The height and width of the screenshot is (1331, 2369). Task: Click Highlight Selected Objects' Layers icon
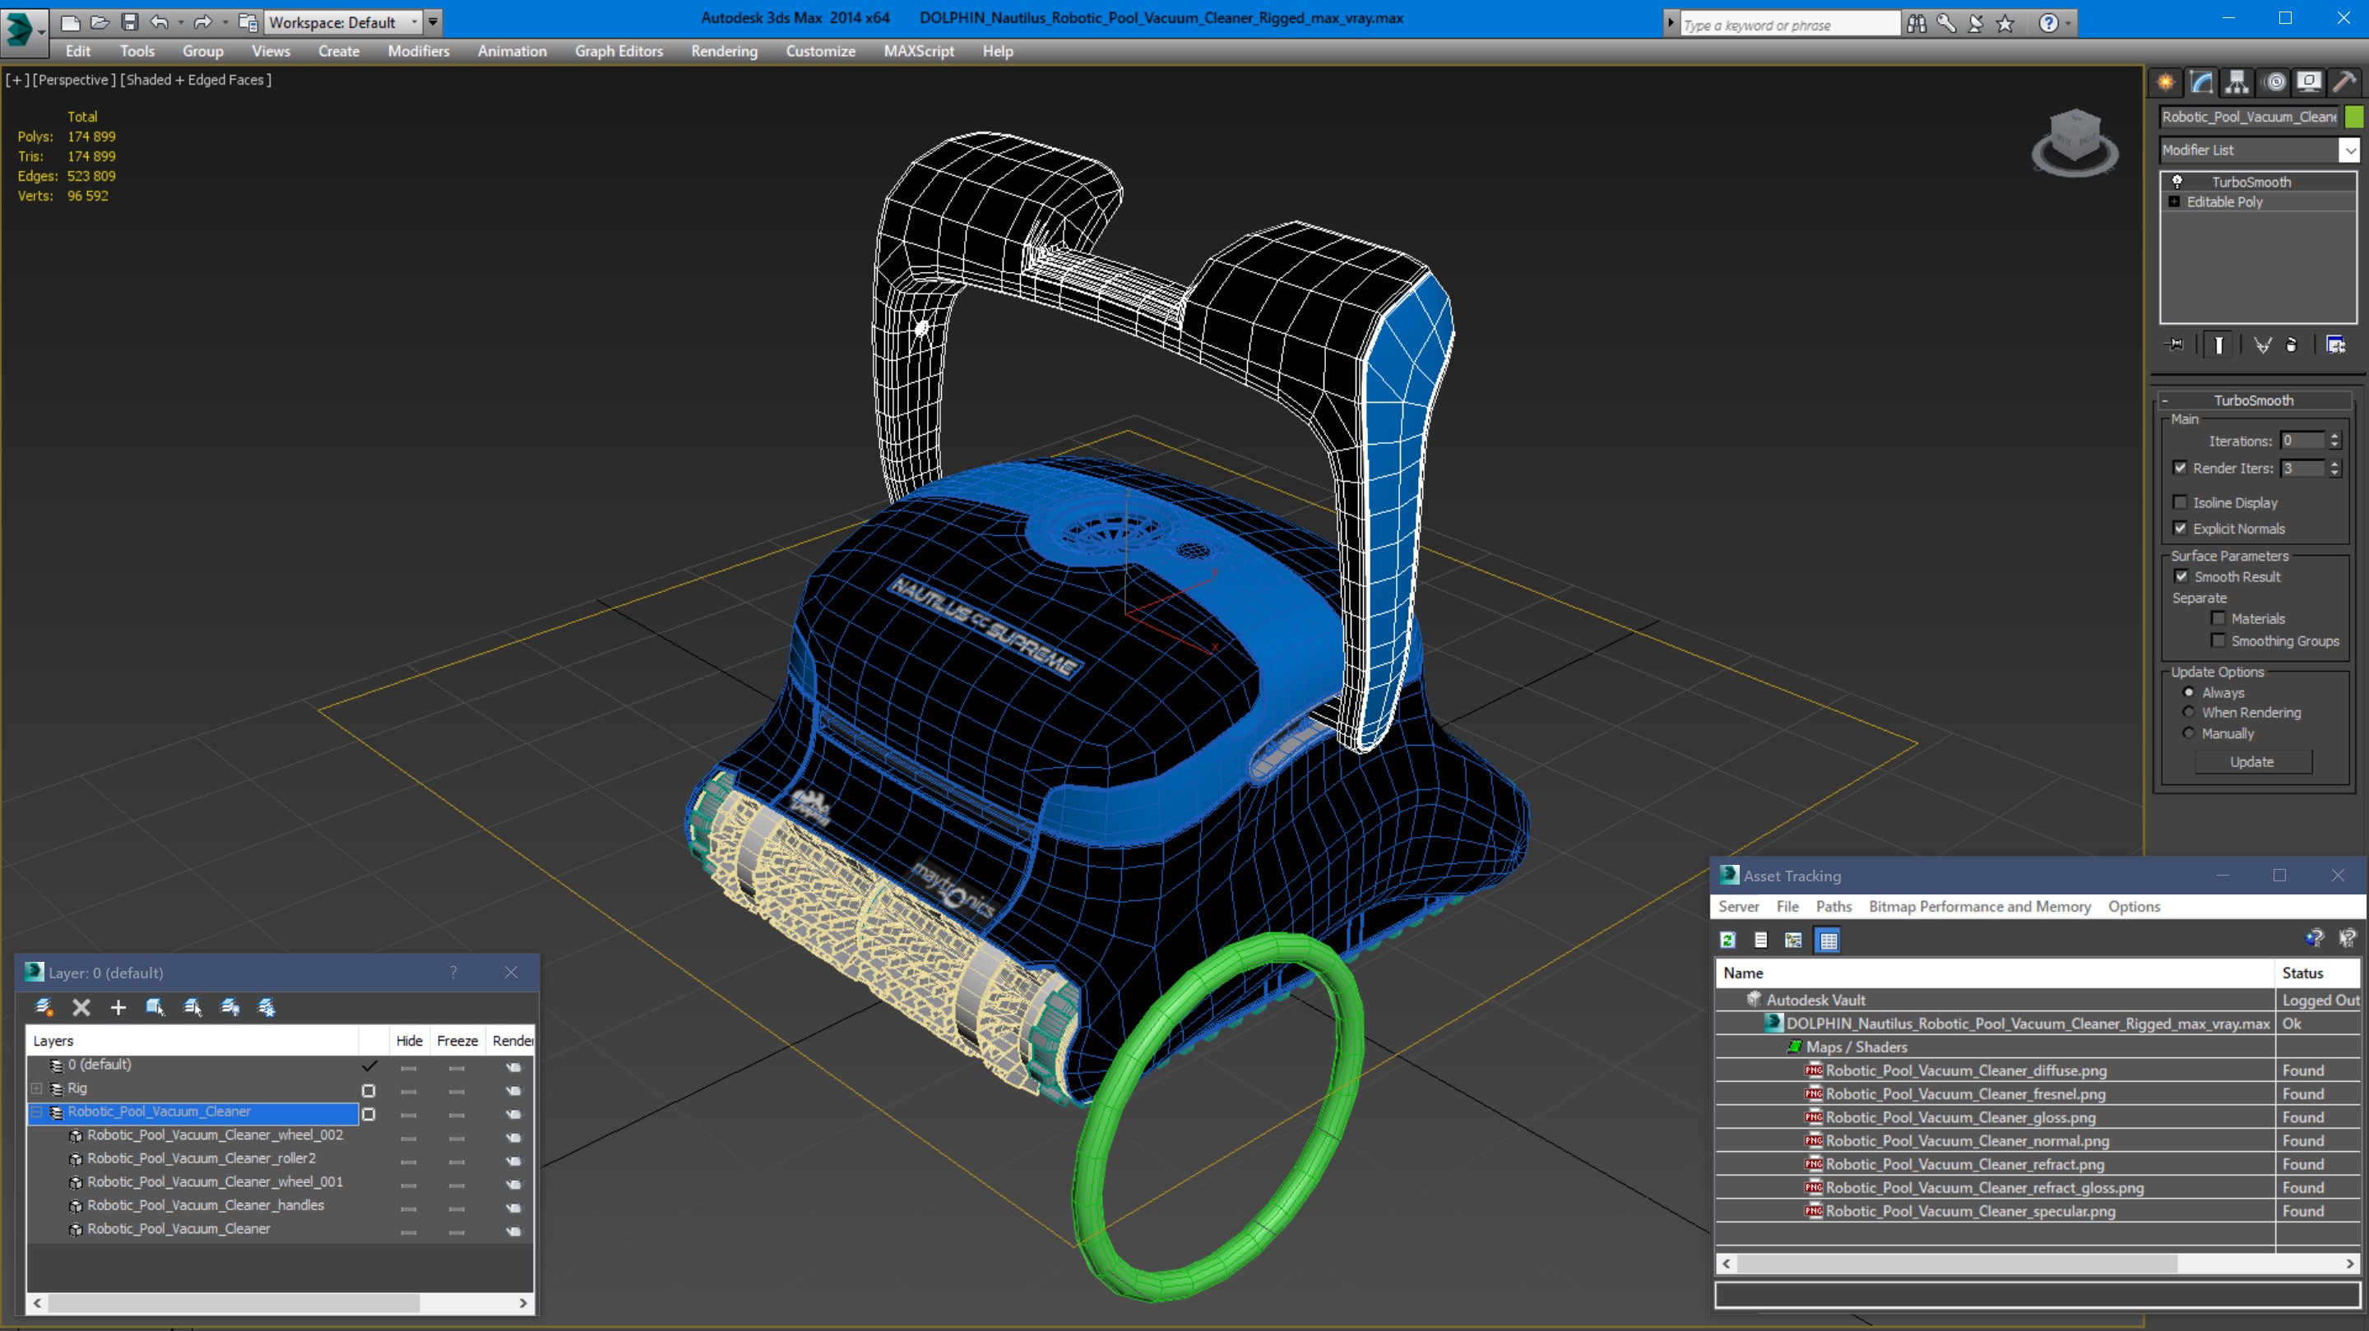tap(192, 1007)
